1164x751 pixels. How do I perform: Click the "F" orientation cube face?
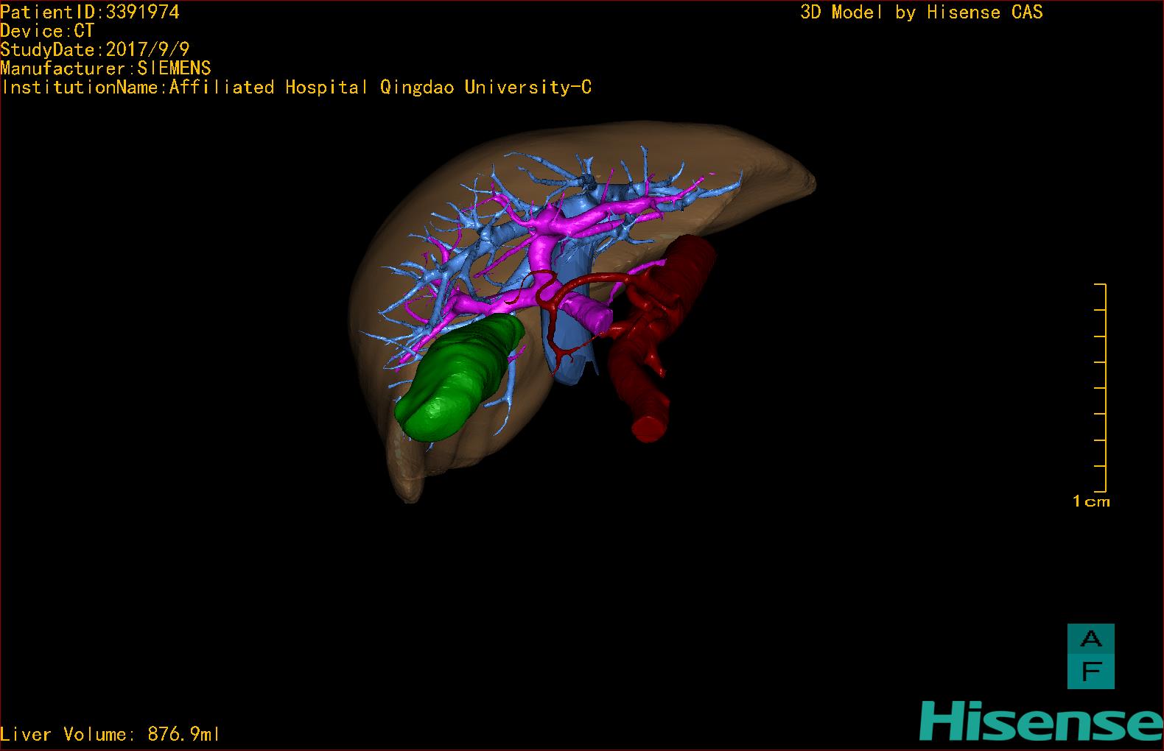pos(1091,671)
